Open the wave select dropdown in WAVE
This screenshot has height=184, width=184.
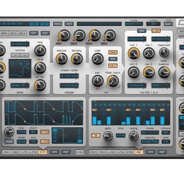tap(20, 86)
